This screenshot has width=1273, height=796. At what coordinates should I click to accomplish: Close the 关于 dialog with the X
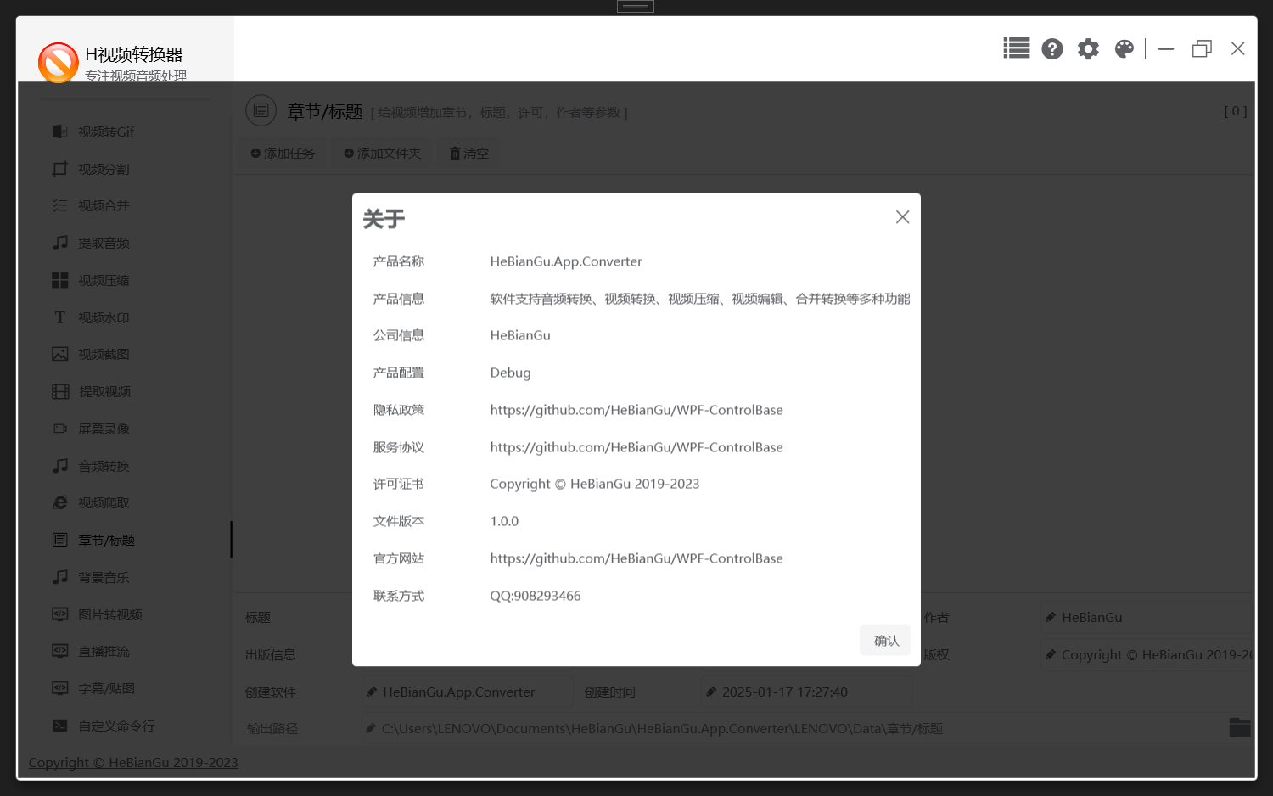[x=902, y=217]
